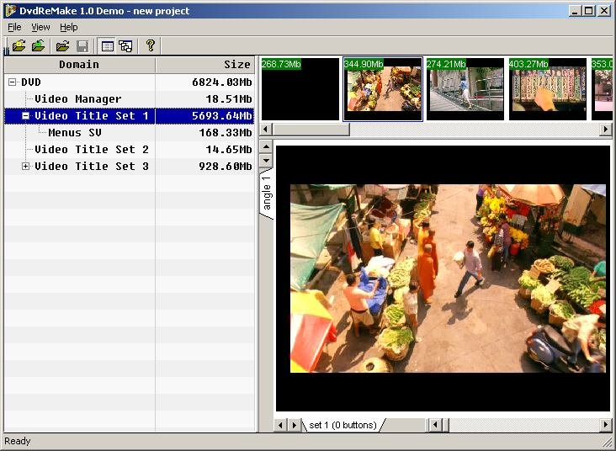Select the 274.21Mb stairway thumbnail
616x451 pixels.
click(465, 89)
